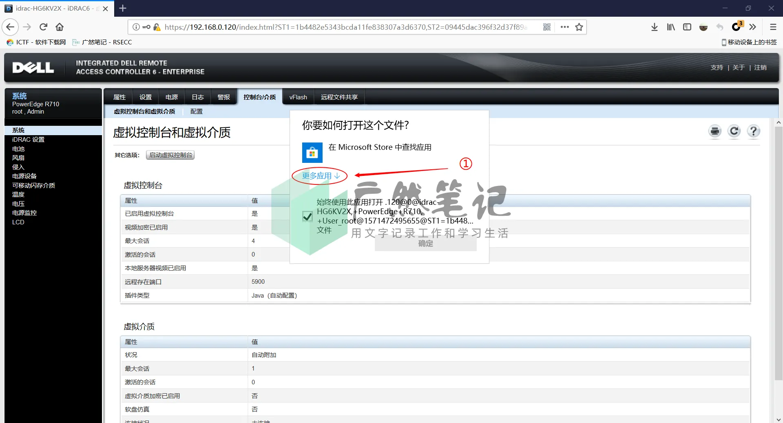Close the idrac-HG6KV2X browser tab
This screenshot has width=783, height=423.
106,9
